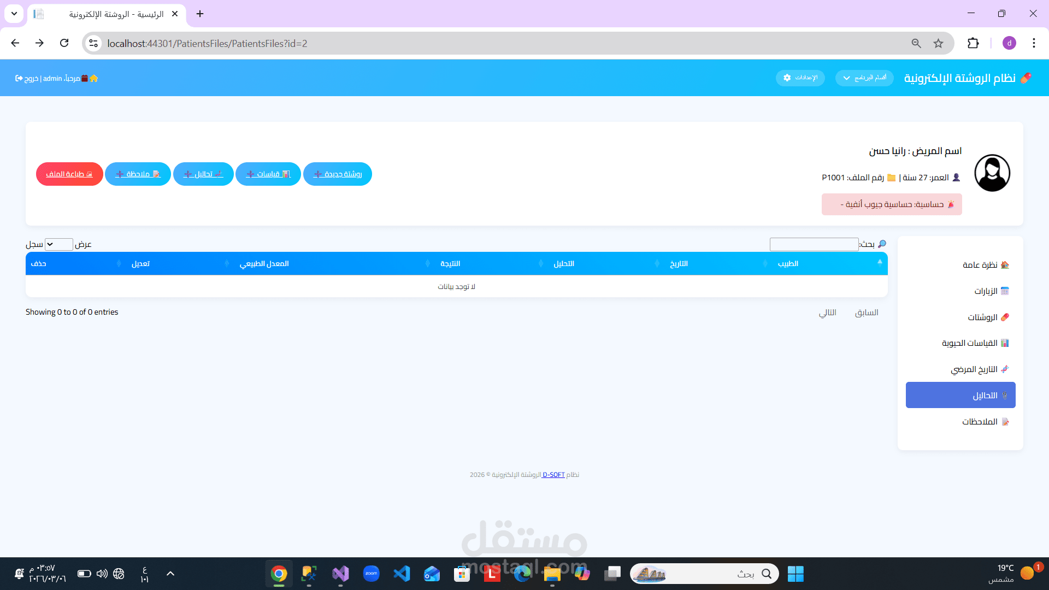Click the logout arrow icon (خروج)
The image size is (1049, 590).
pos(19,78)
